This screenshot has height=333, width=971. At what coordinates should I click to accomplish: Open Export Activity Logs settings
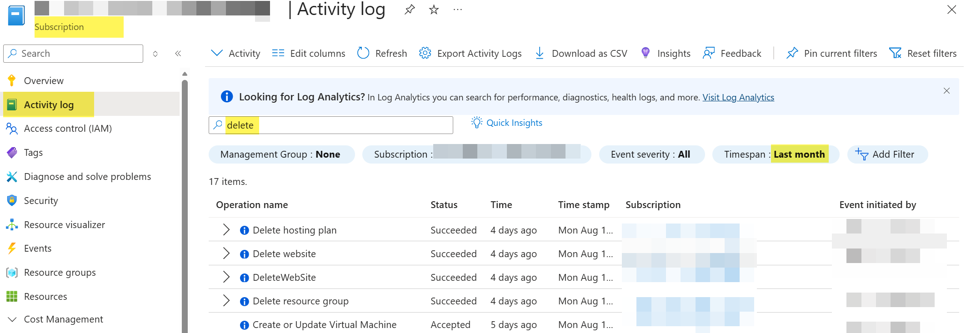tap(470, 54)
